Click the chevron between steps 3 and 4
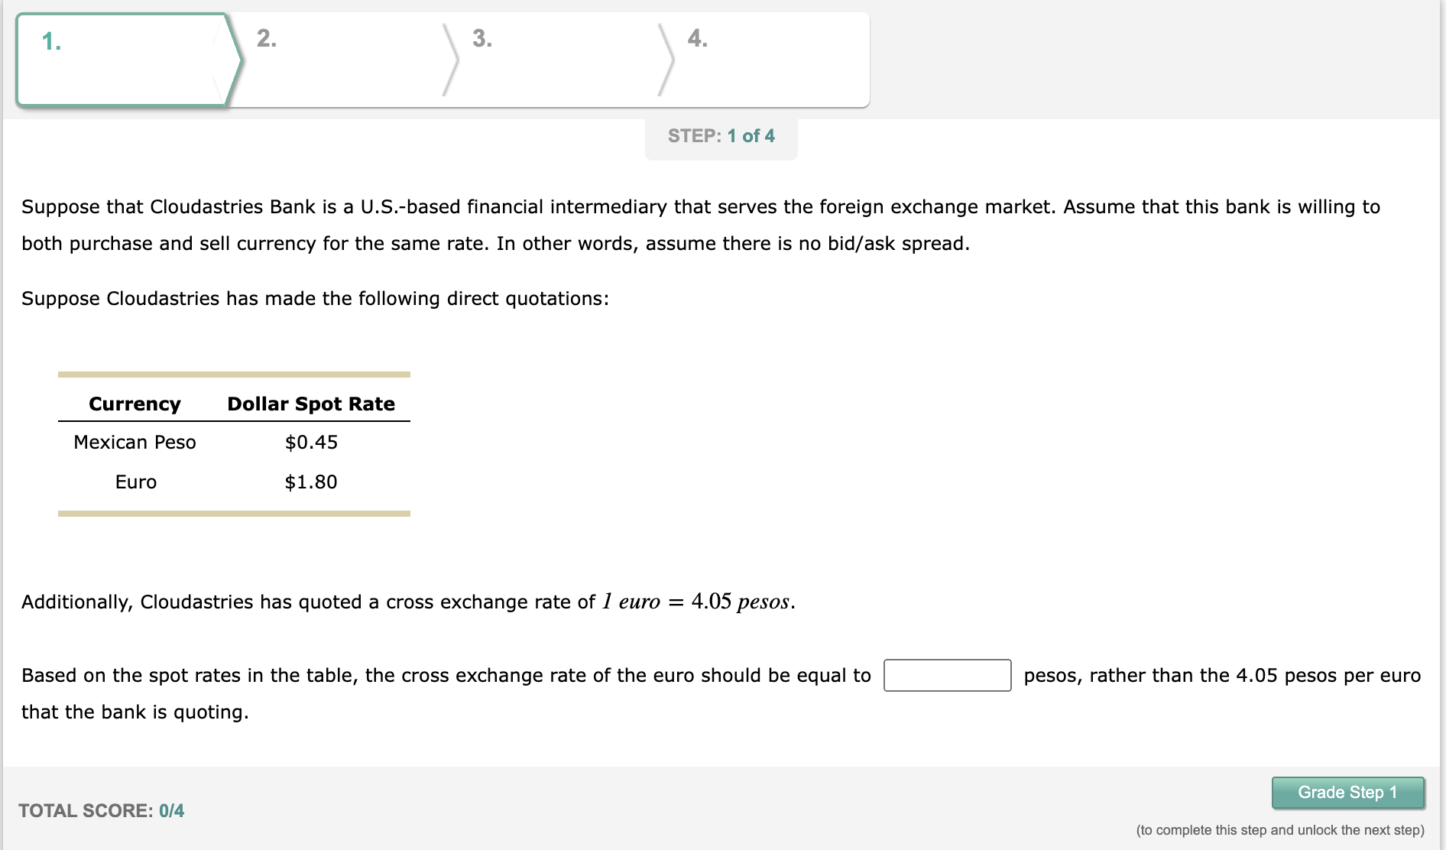The height and width of the screenshot is (850, 1446). pos(665,60)
